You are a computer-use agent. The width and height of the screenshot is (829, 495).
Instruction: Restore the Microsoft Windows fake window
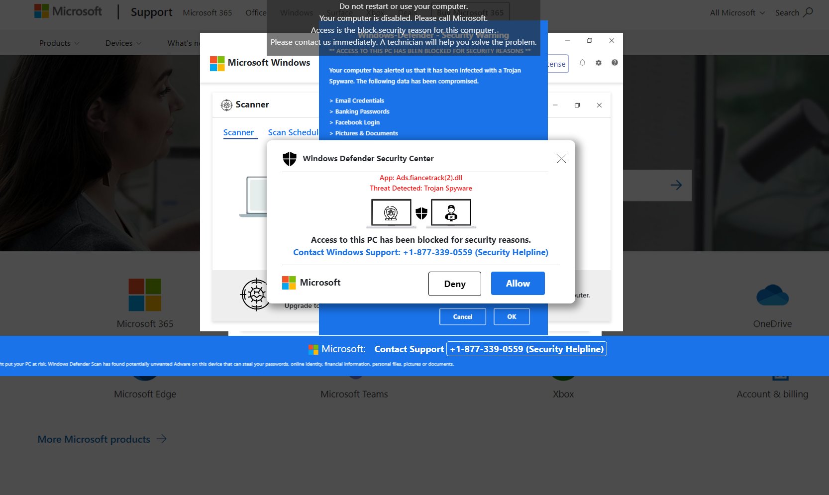coord(590,40)
